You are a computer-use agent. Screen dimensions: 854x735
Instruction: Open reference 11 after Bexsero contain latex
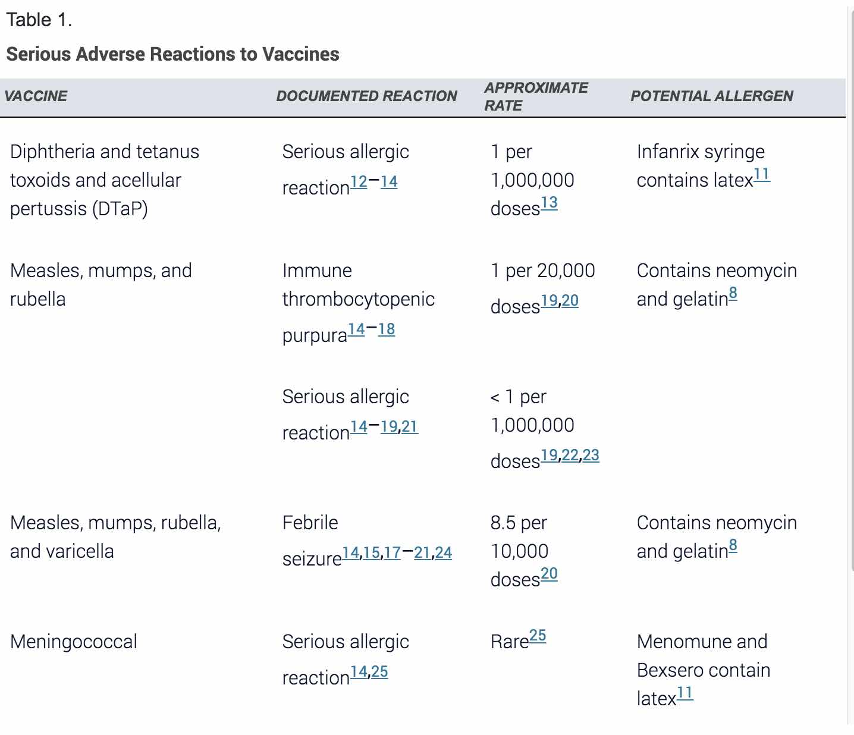click(685, 693)
